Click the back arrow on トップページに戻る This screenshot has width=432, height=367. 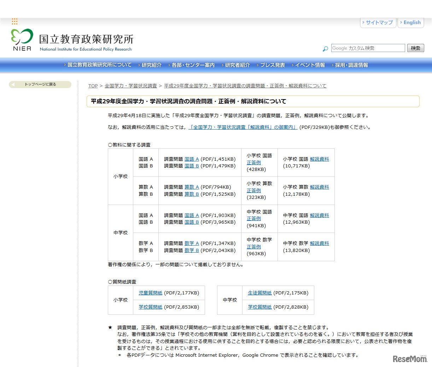coord(13,85)
